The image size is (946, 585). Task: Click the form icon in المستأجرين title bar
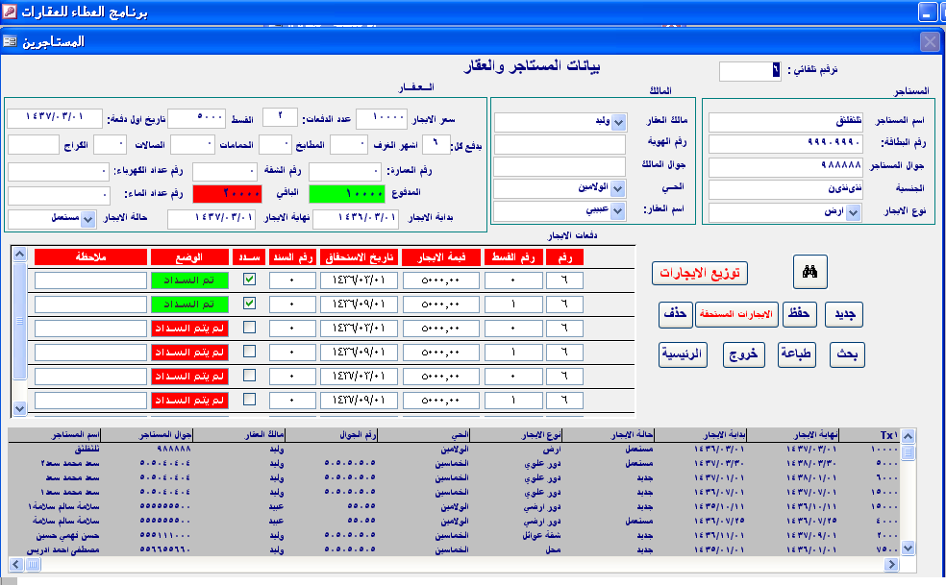click(10, 41)
